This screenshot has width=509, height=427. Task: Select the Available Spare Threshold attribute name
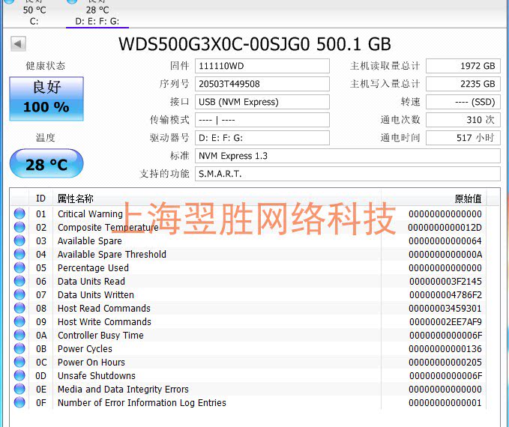click(x=112, y=255)
